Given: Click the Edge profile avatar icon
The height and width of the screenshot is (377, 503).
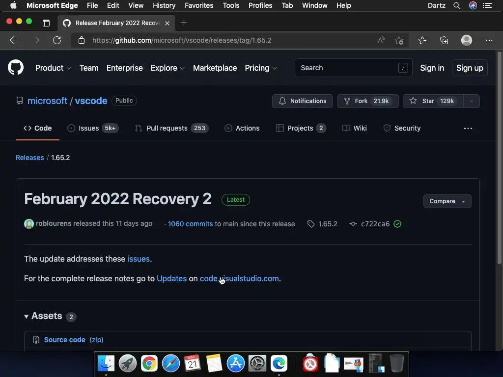Looking at the screenshot, I should pyautogui.click(x=467, y=40).
